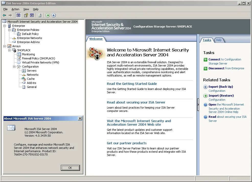Collapse the Enterprise Policies node
Screen dimensions: 252x182
(9, 30)
